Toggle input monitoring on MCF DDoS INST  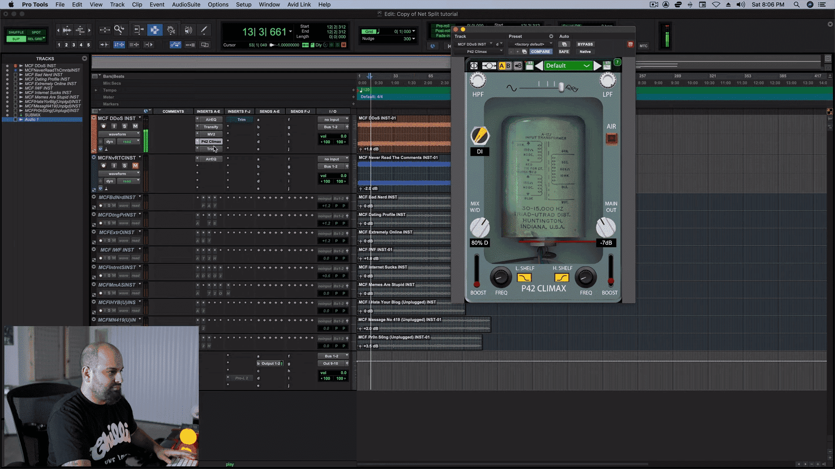tap(114, 126)
